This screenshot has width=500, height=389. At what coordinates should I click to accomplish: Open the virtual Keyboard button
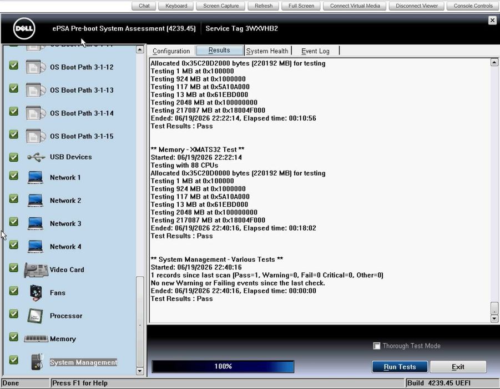click(x=176, y=6)
